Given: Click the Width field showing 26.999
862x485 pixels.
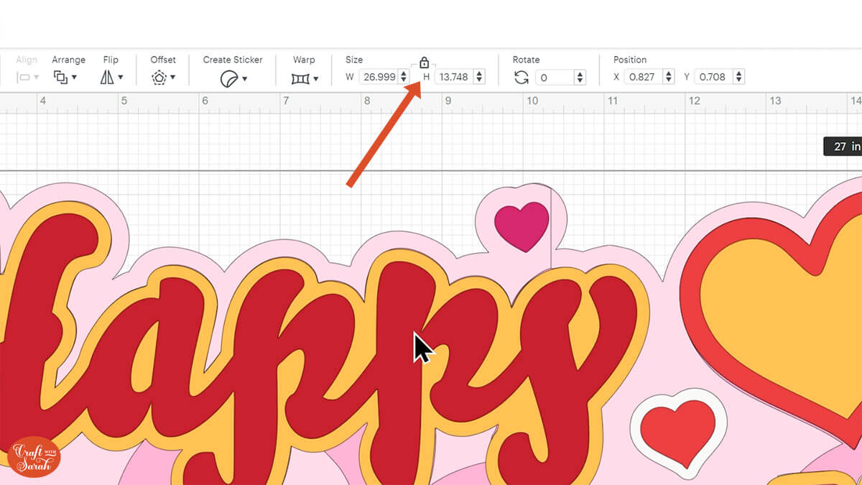Looking at the screenshot, I should coord(379,77).
